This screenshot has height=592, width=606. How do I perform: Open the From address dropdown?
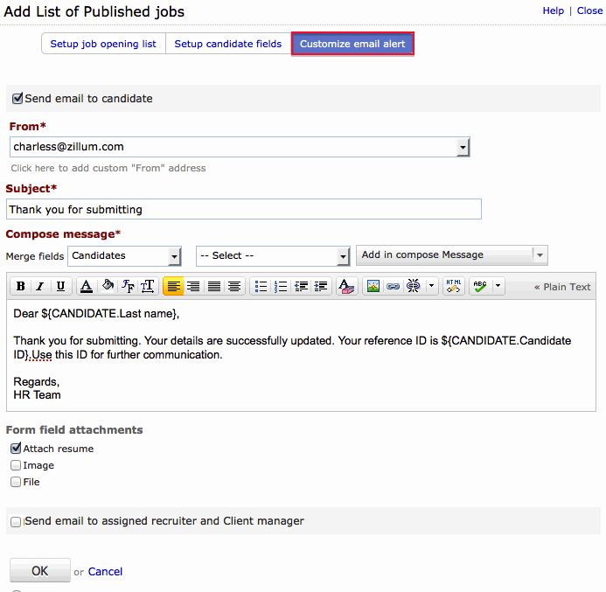[463, 147]
